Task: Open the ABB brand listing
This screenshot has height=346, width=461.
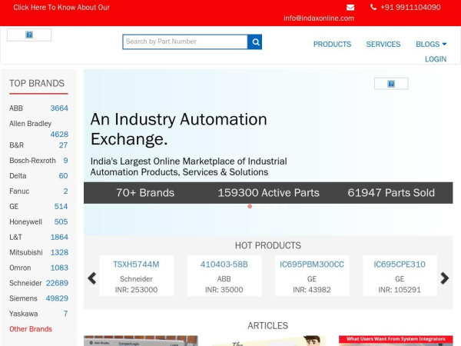Action: 16,108
